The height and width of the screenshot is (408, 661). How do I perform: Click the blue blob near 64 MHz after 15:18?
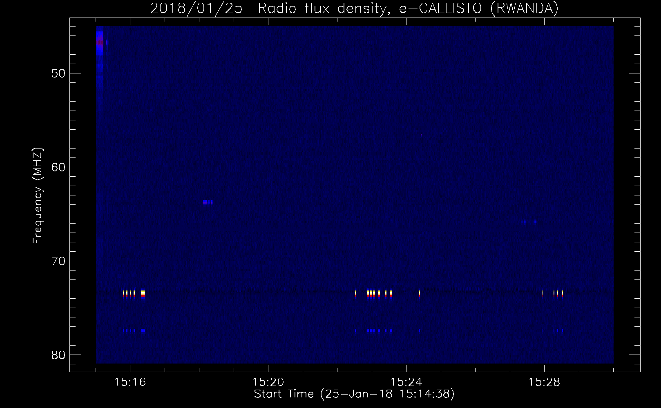[x=208, y=202]
